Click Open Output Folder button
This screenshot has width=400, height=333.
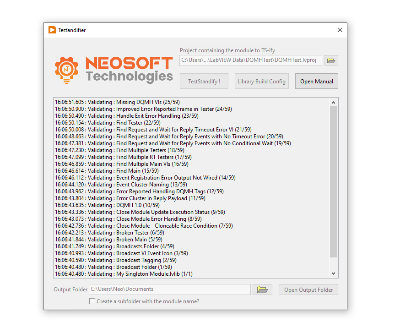point(308,289)
